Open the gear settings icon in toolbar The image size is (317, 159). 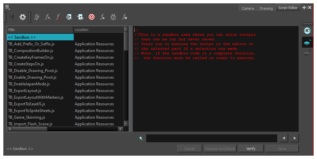coord(22,17)
